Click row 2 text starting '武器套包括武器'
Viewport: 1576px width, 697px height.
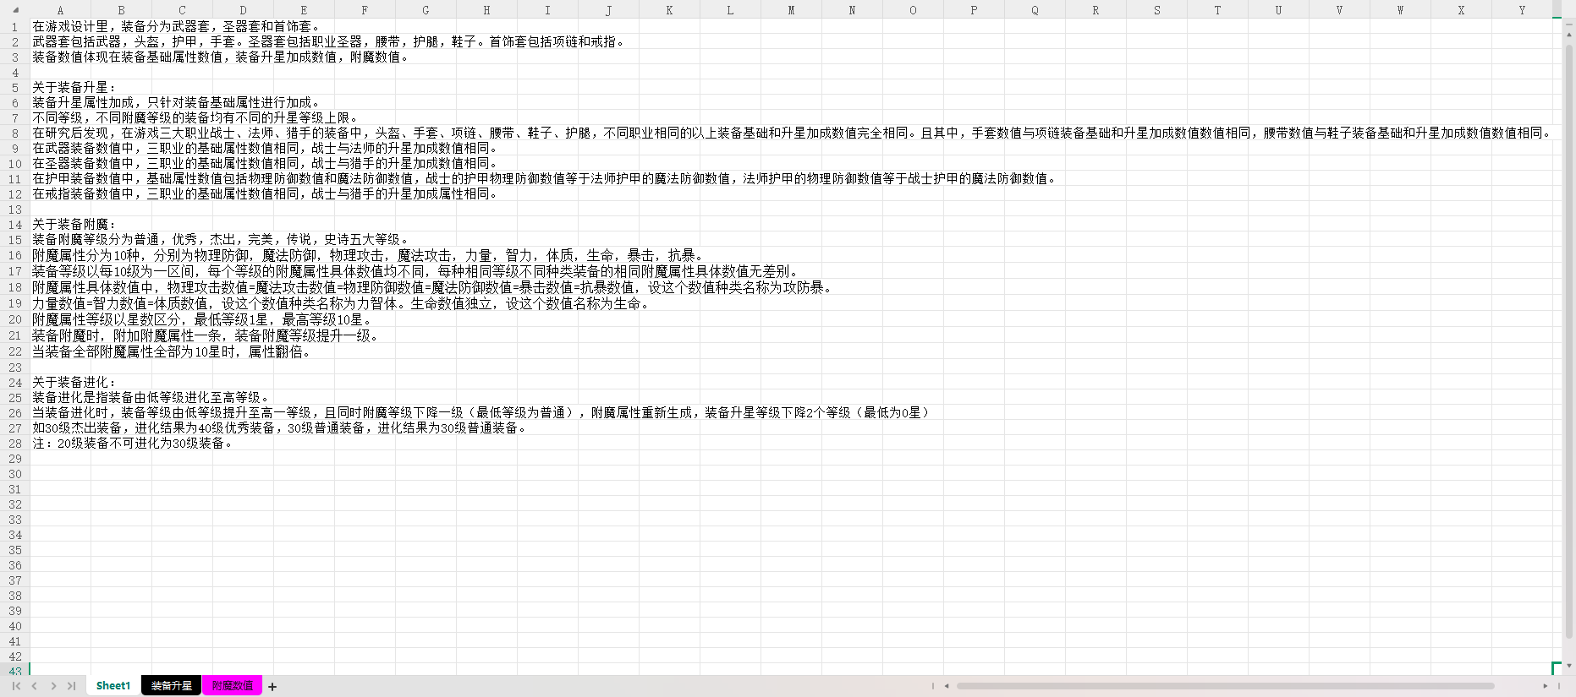pos(330,42)
